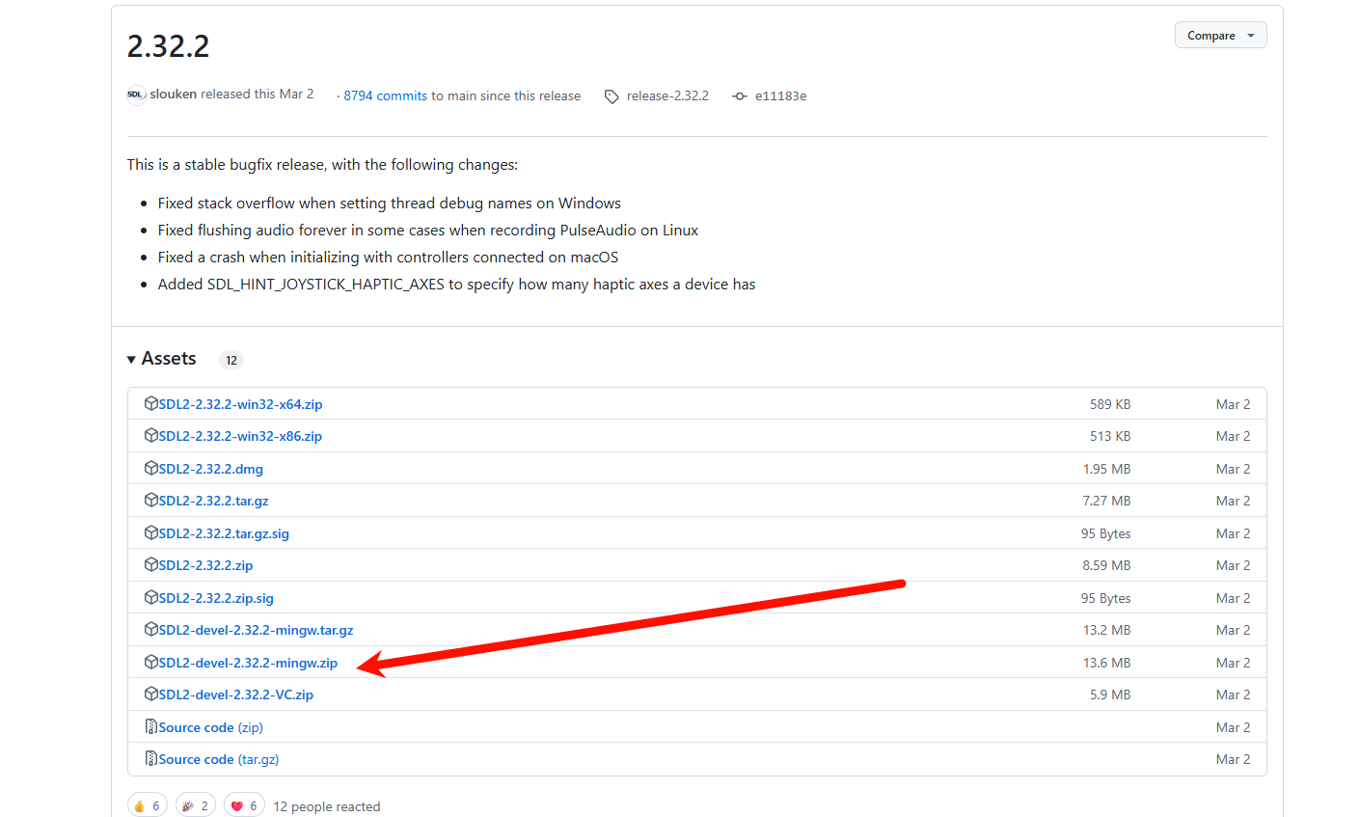
Task: Download Source code (zip)
Action: 210,727
